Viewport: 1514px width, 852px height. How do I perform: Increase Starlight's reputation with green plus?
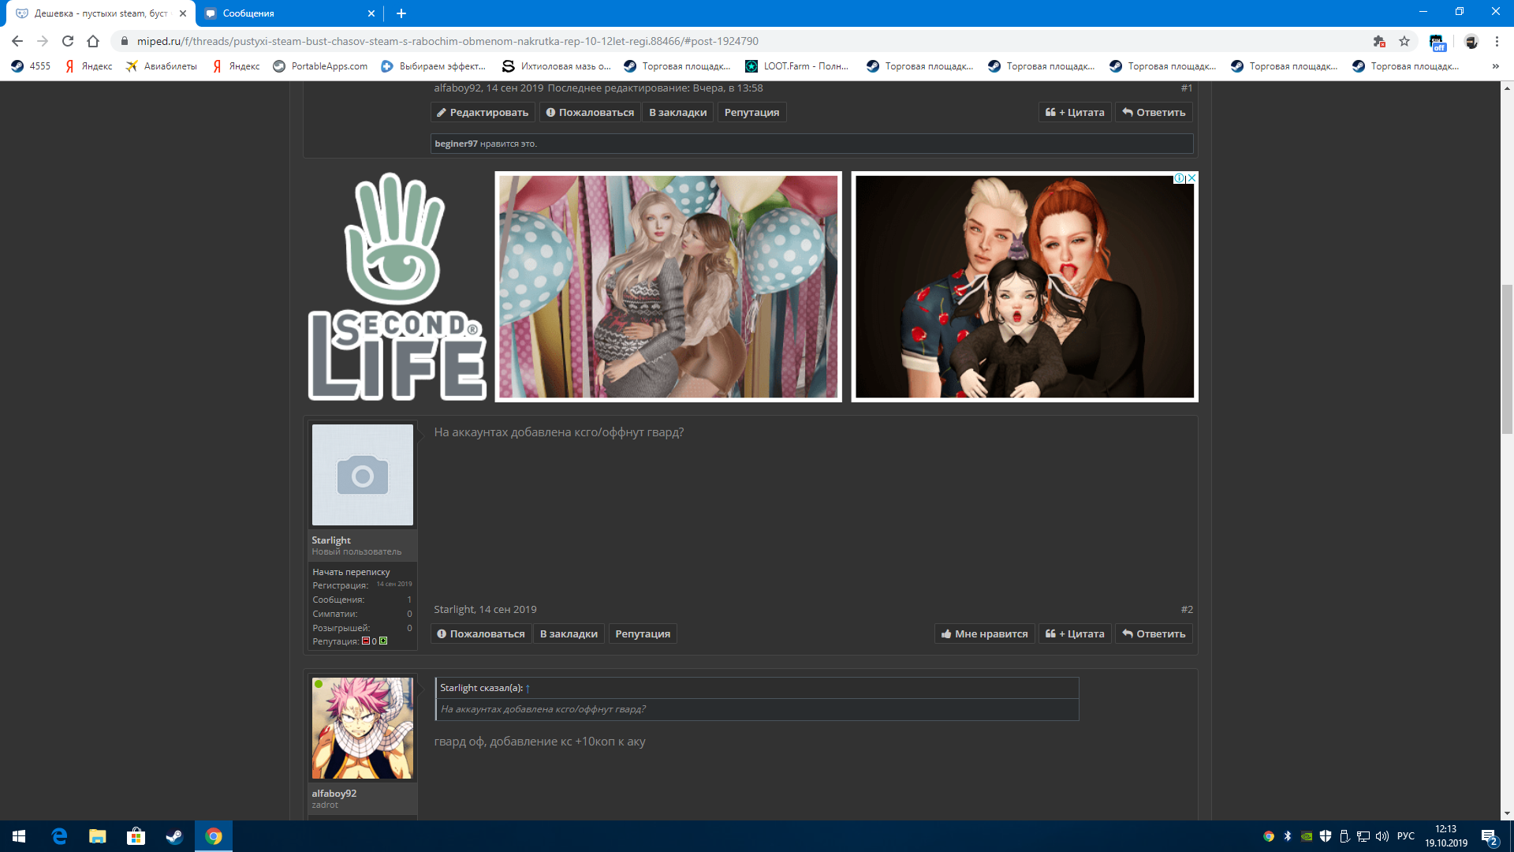383,641
